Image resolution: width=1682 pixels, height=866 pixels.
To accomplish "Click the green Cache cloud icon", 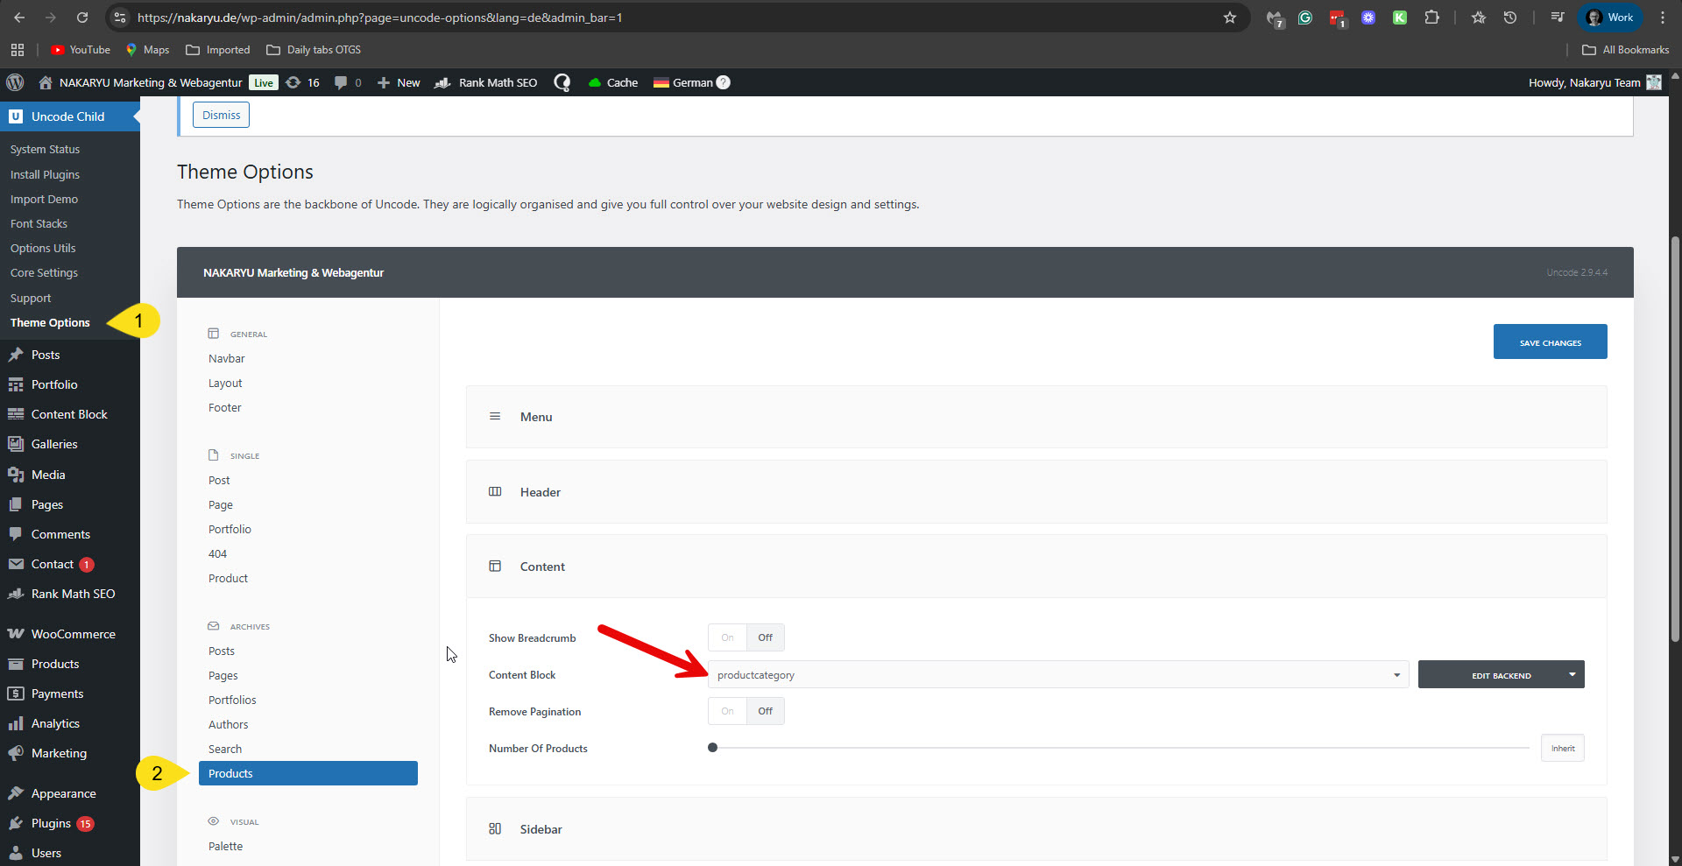I will pos(595,82).
